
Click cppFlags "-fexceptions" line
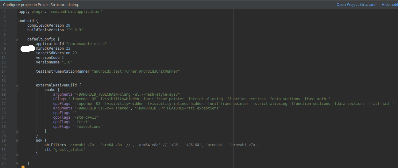coord(78,127)
